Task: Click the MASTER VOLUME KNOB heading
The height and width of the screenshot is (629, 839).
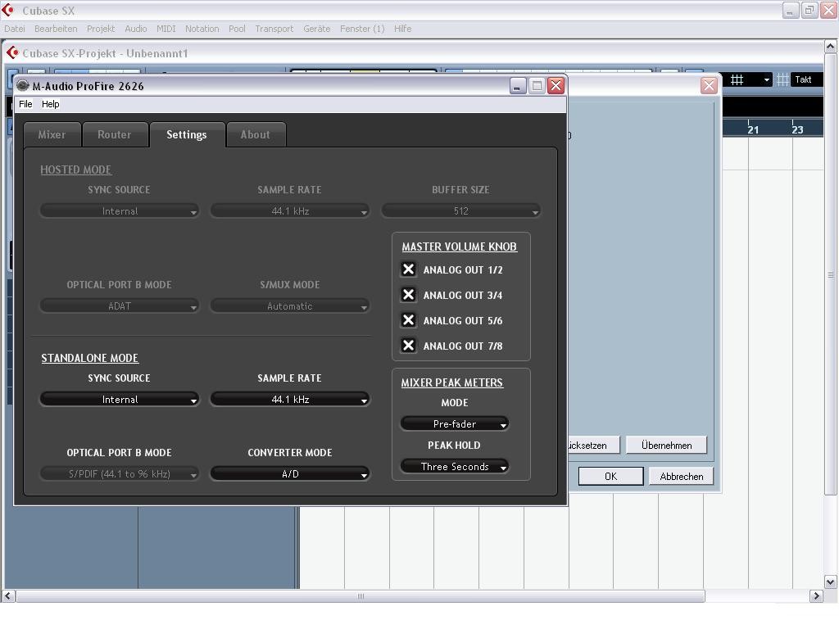Action: tap(459, 247)
